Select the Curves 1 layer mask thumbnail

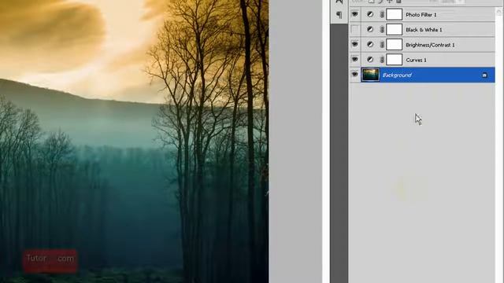coord(394,60)
